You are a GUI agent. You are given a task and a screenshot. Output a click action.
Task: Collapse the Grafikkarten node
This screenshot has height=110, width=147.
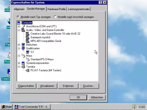coord(19,48)
